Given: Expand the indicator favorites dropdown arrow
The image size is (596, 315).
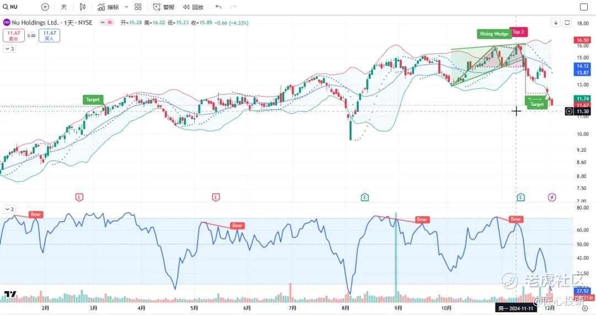Looking at the screenshot, I should (x=126, y=7).
